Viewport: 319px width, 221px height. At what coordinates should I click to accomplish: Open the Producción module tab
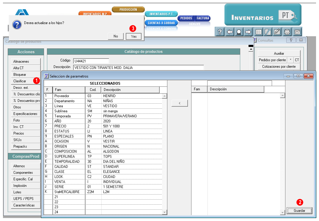tap(128, 9)
